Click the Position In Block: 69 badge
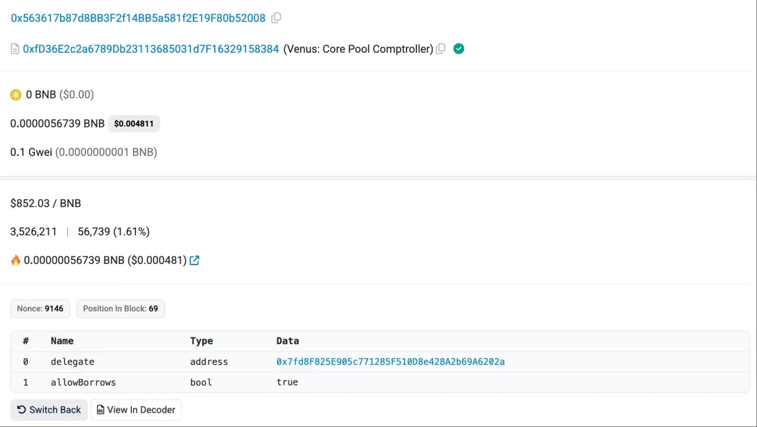The height and width of the screenshot is (427, 757). pos(120,308)
